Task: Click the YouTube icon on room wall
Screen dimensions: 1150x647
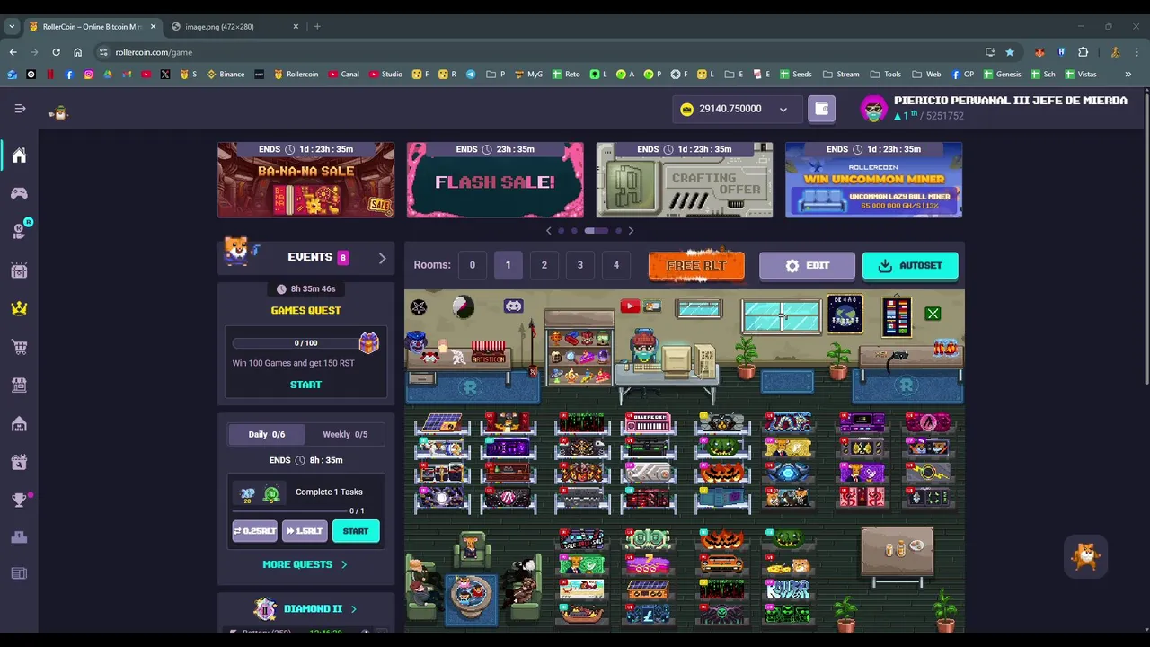Action: [x=629, y=306]
